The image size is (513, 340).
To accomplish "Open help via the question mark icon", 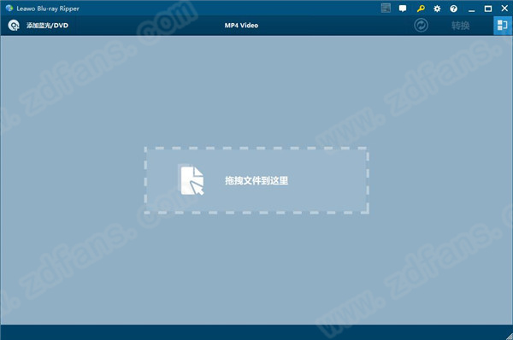I will 453,9.
